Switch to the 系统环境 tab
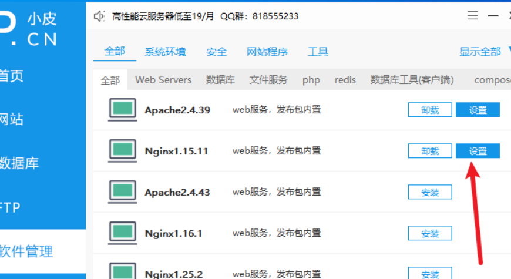The width and height of the screenshot is (511, 279). (x=165, y=52)
